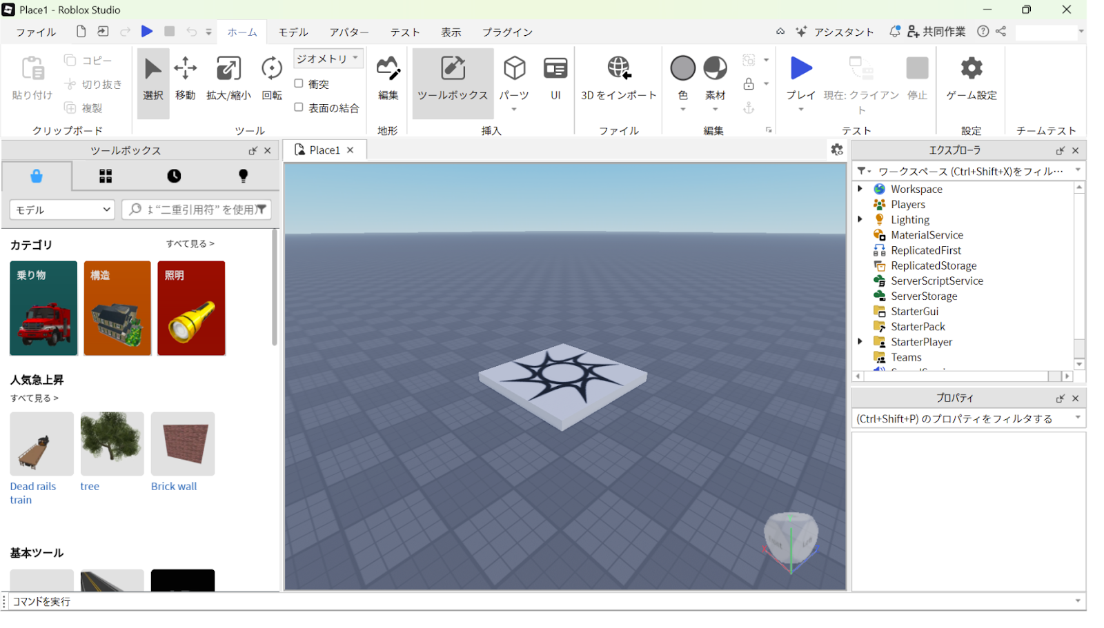
Task: Expand the StarterPlayer tree node
Action: pyautogui.click(x=860, y=342)
